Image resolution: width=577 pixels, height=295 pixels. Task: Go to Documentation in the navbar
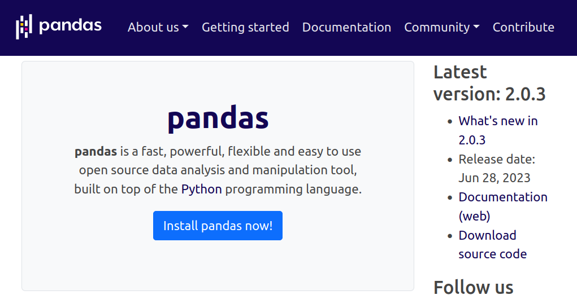(x=346, y=27)
